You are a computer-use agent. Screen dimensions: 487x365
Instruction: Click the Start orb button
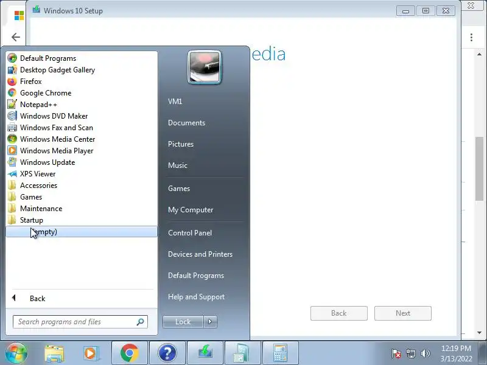[x=16, y=353]
